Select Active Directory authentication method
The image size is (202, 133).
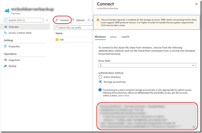click(100, 77)
